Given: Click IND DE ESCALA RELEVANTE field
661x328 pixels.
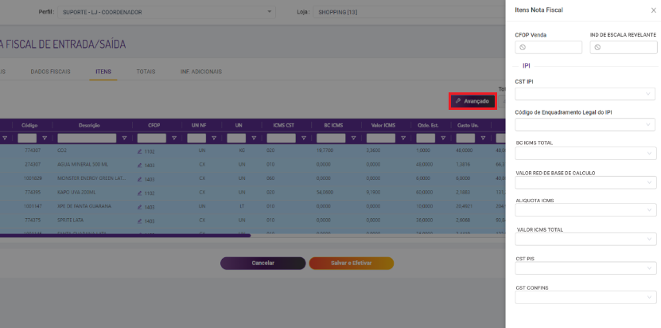Looking at the screenshot, I should (624, 47).
